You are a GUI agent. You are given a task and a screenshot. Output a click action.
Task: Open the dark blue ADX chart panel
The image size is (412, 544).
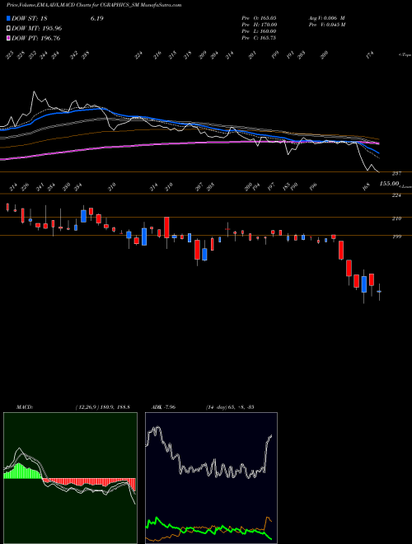pyautogui.click(x=211, y=478)
